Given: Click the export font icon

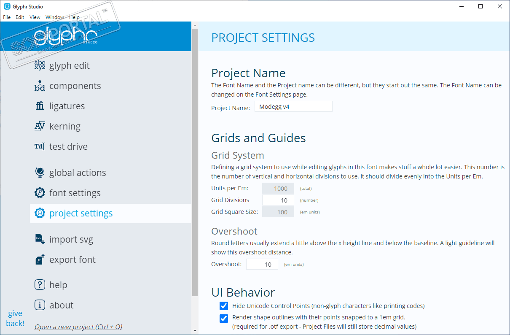Looking at the screenshot, I should point(40,259).
